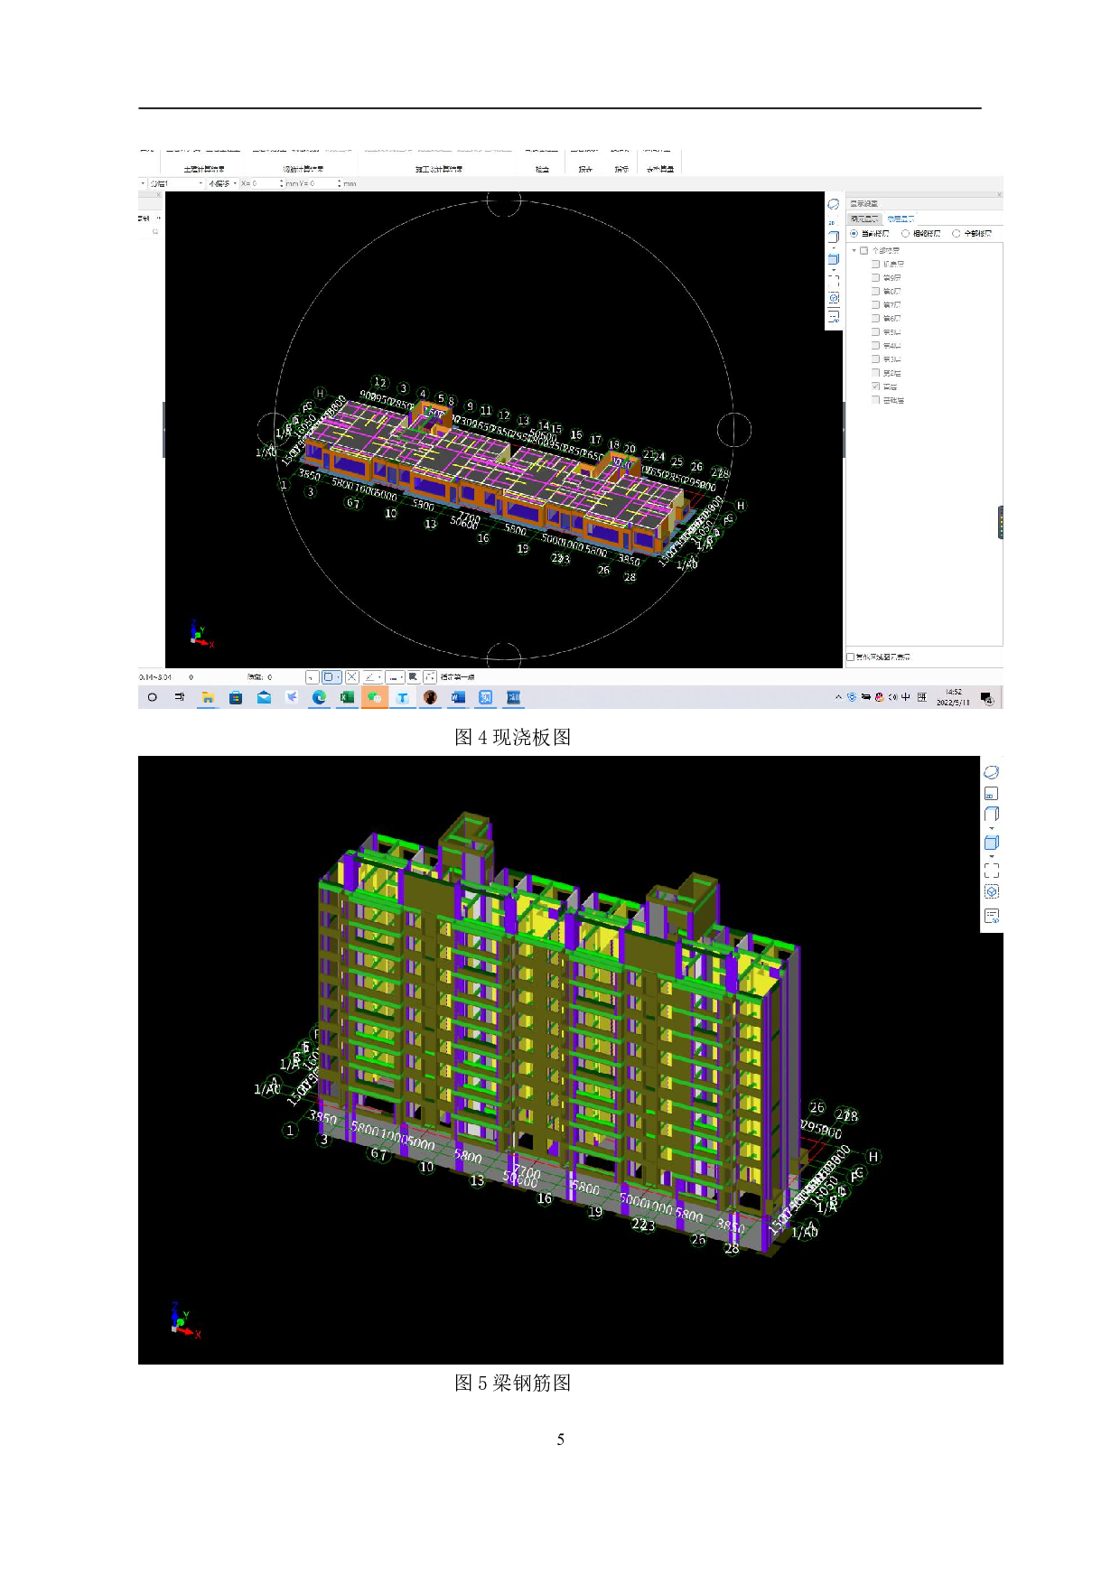Open Microsoft Edge from the taskbar
This screenshot has height=1584, width=1120.
coord(319,697)
